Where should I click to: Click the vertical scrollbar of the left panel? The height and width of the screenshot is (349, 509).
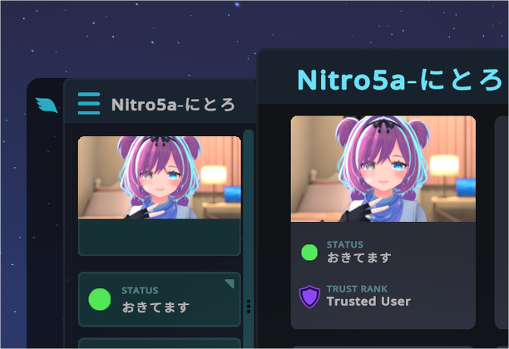coord(249,238)
